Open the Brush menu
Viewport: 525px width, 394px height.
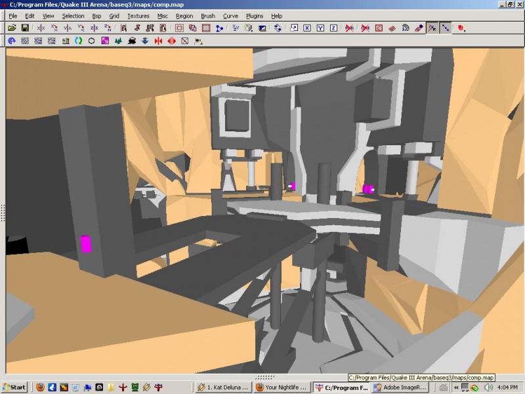(x=207, y=16)
